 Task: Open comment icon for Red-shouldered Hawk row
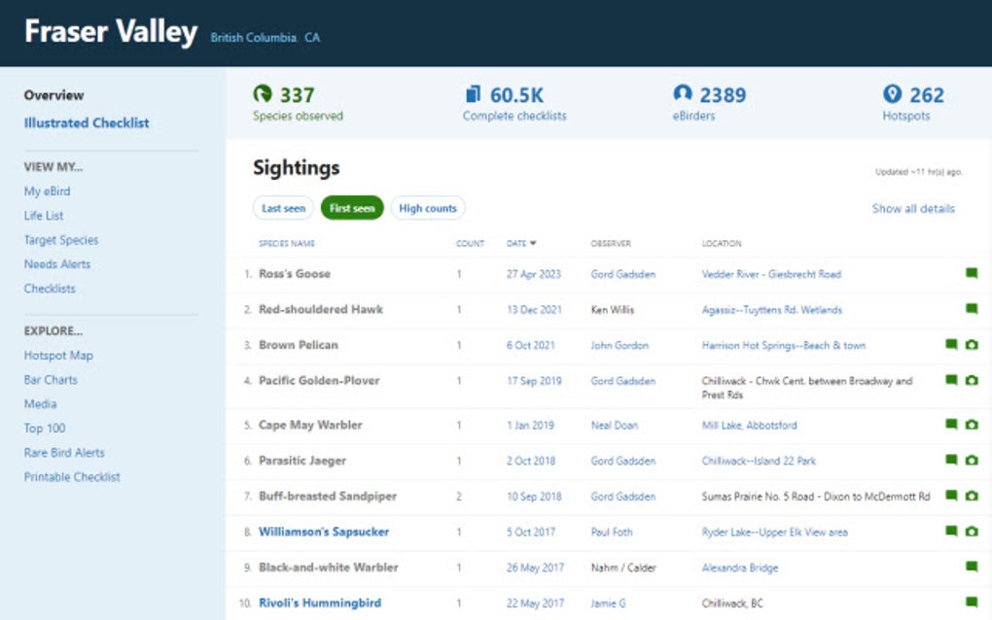pos(972,308)
